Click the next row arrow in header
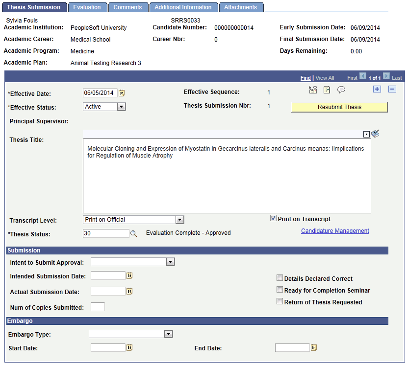407x365 pixels. click(386, 76)
